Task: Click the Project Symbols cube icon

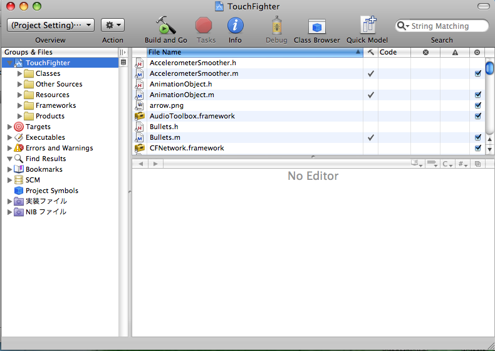Action: tap(19, 191)
